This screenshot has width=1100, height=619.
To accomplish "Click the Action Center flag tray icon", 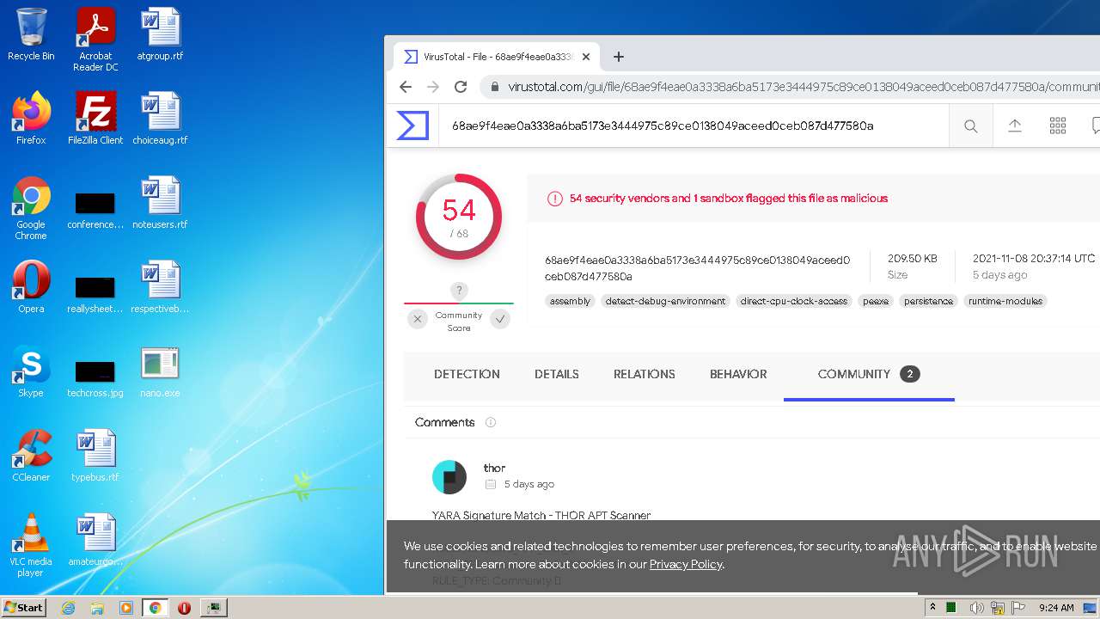I will coord(1018,608).
